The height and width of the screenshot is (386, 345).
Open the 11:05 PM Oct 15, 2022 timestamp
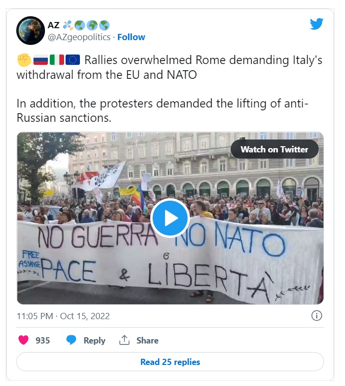pyautogui.click(x=63, y=316)
